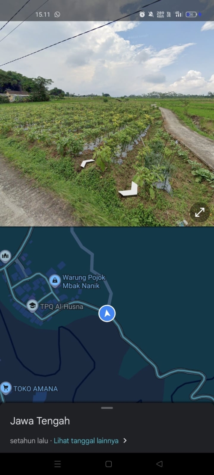
Task: Expand other dates with chevron arrow
Action: [125, 441]
